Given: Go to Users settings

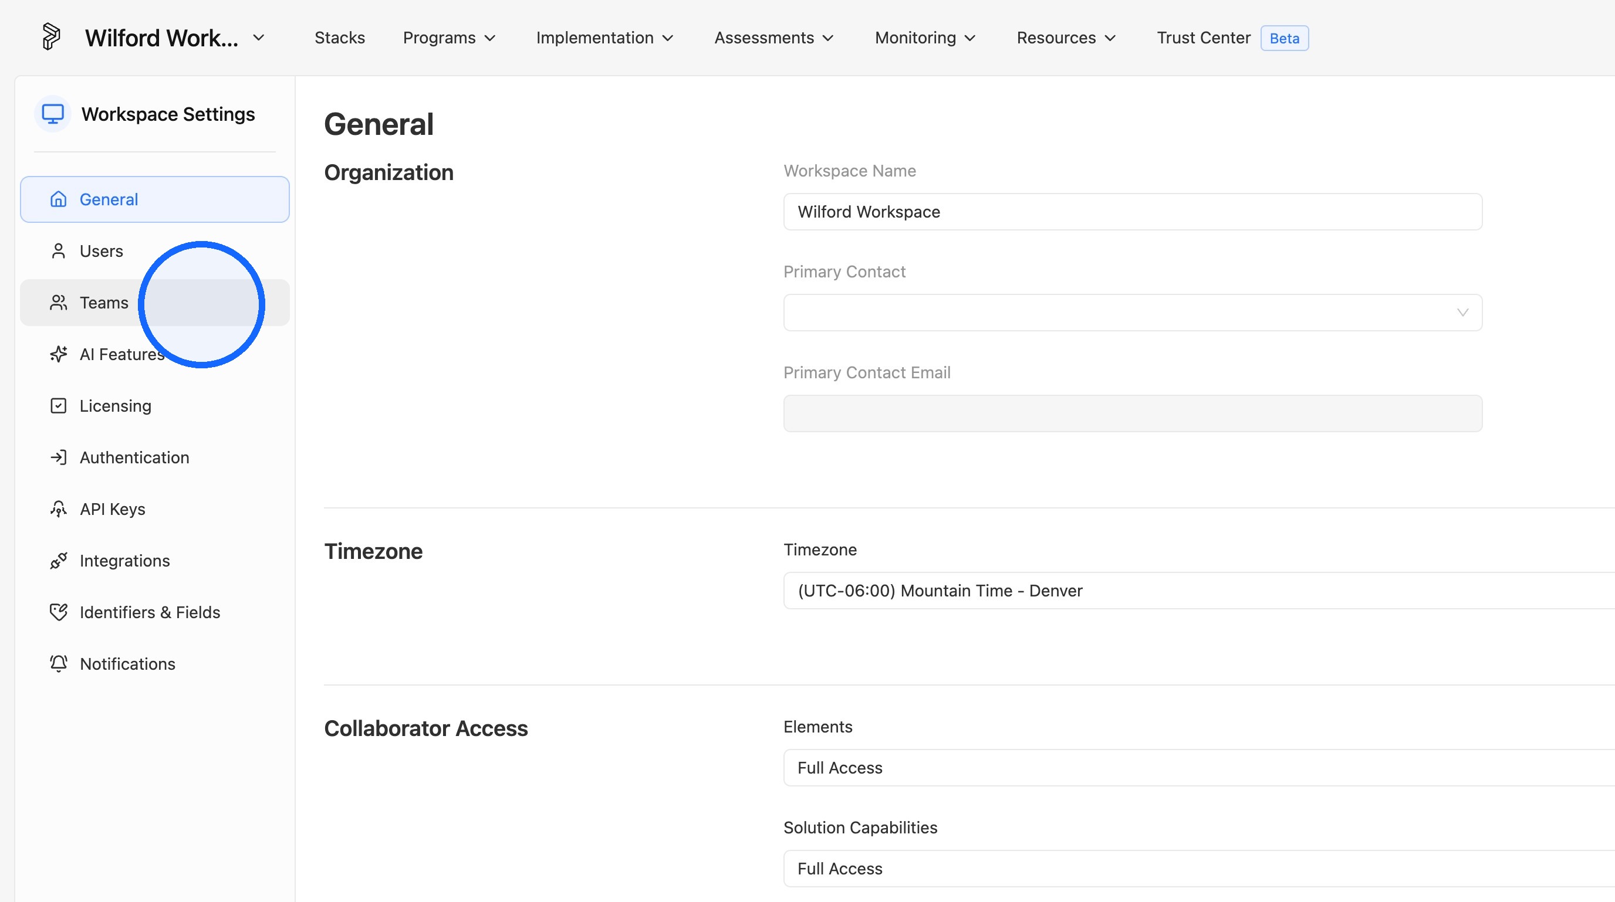Looking at the screenshot, I should tap(155, 251).
